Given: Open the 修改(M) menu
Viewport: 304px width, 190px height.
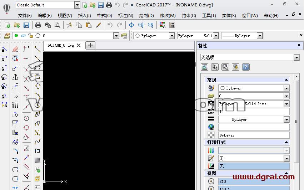Looking at the screenshot, I should click(x=168, y=15).
